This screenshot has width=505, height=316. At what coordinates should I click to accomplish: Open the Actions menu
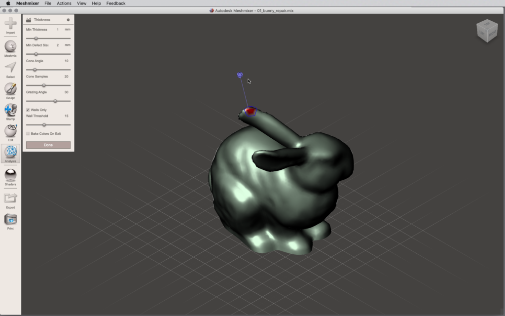tap(64, 3)
